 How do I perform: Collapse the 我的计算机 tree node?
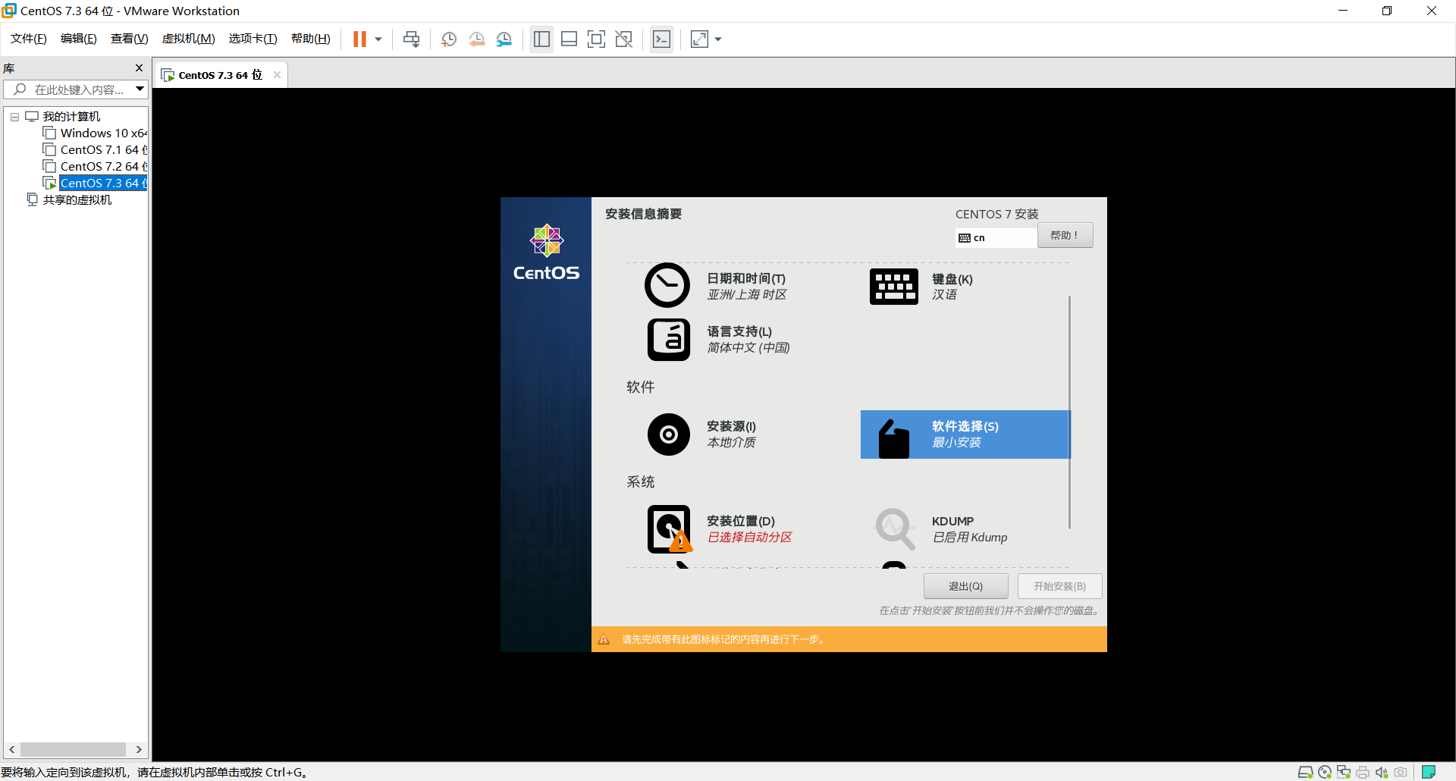pyautogui.click(x=14, y=117)
